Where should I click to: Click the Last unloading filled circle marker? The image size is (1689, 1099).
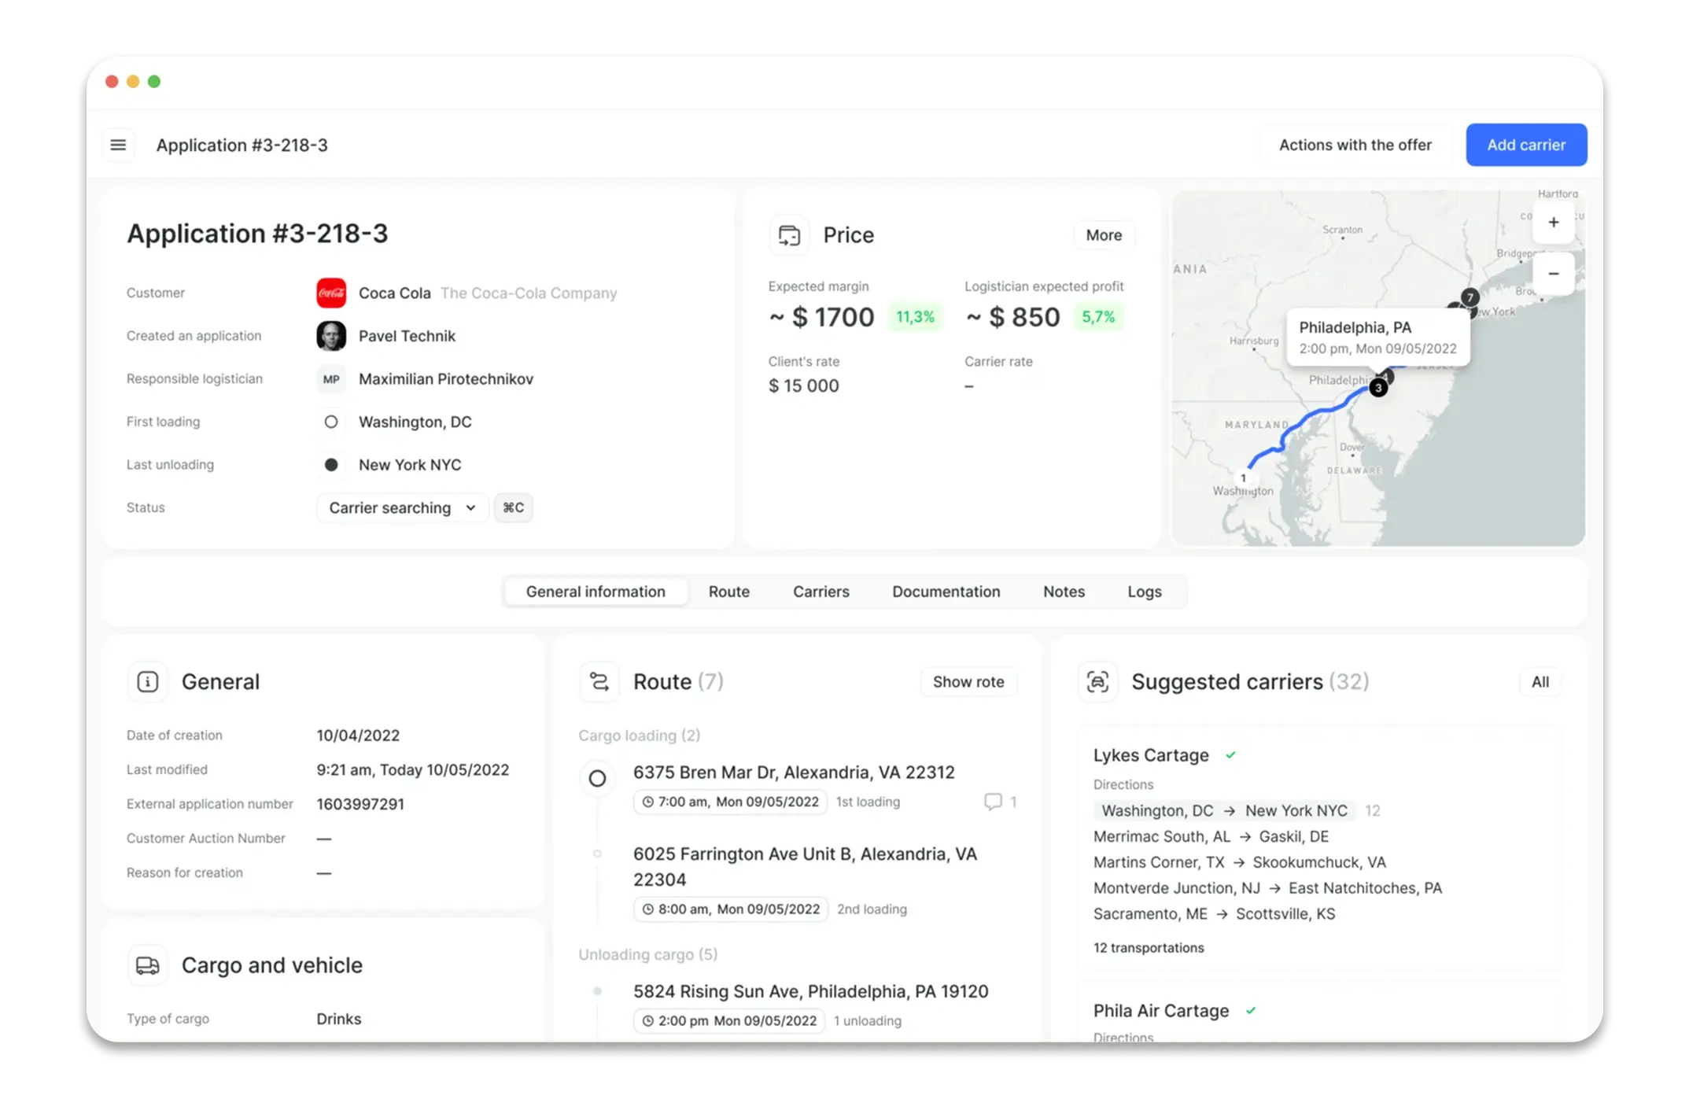point(331,465)
